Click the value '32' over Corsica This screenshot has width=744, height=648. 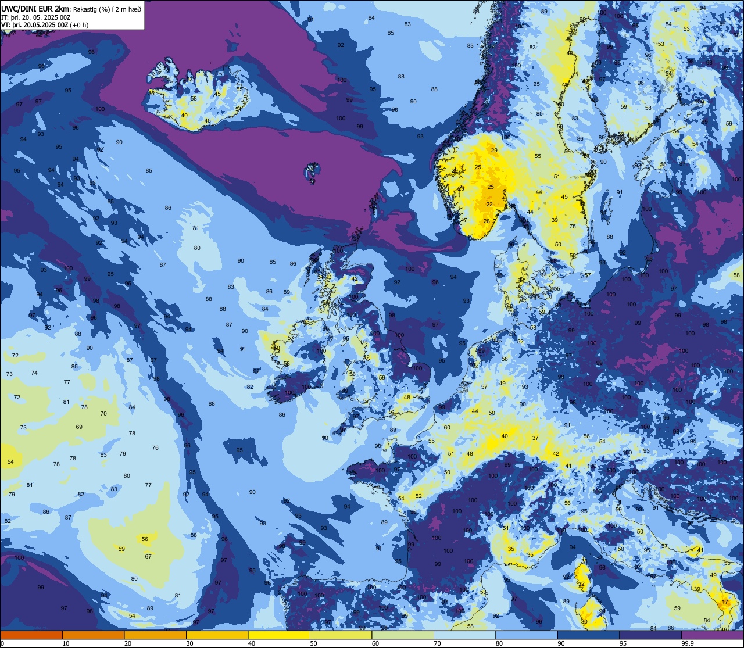(x=581, y=583)
